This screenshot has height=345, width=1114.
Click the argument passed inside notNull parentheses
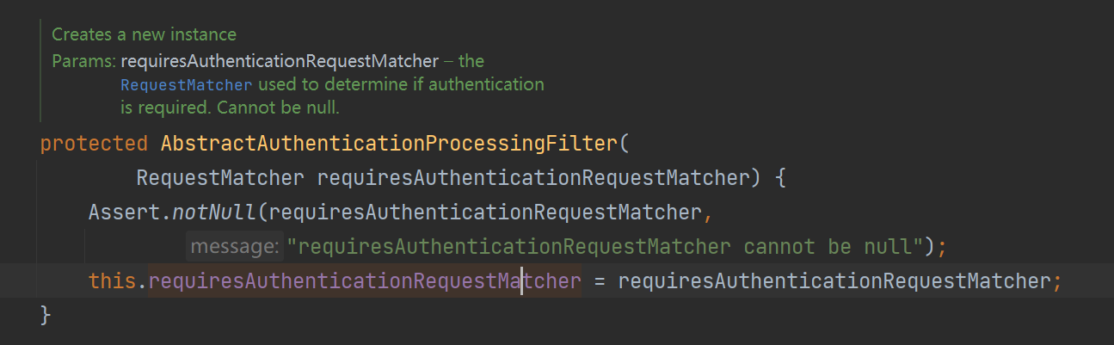pyautogui.click(x=485, y=213)
